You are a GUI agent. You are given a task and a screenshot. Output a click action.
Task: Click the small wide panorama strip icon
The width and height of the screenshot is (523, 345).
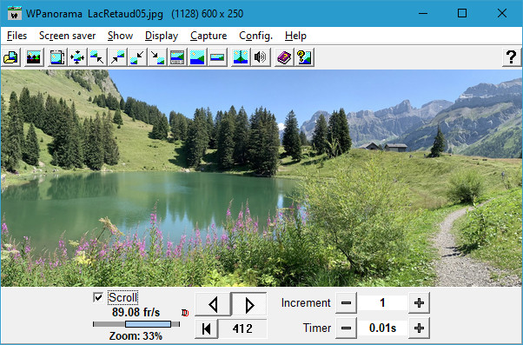pyautogui.click(x=217, y=57)
